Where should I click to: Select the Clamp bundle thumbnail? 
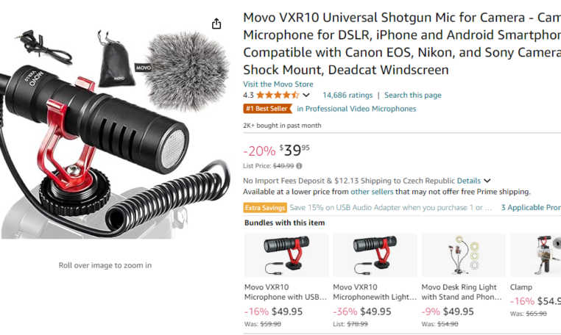click(535, 255)
